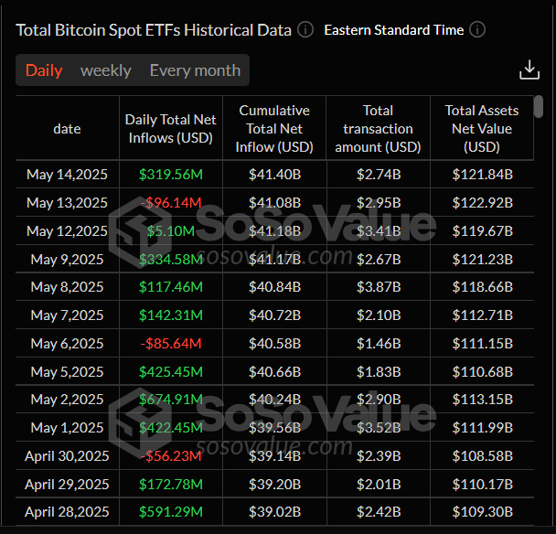Switch to the Daily tab
This screenshot has height=534, width=556.
point(44,70)
